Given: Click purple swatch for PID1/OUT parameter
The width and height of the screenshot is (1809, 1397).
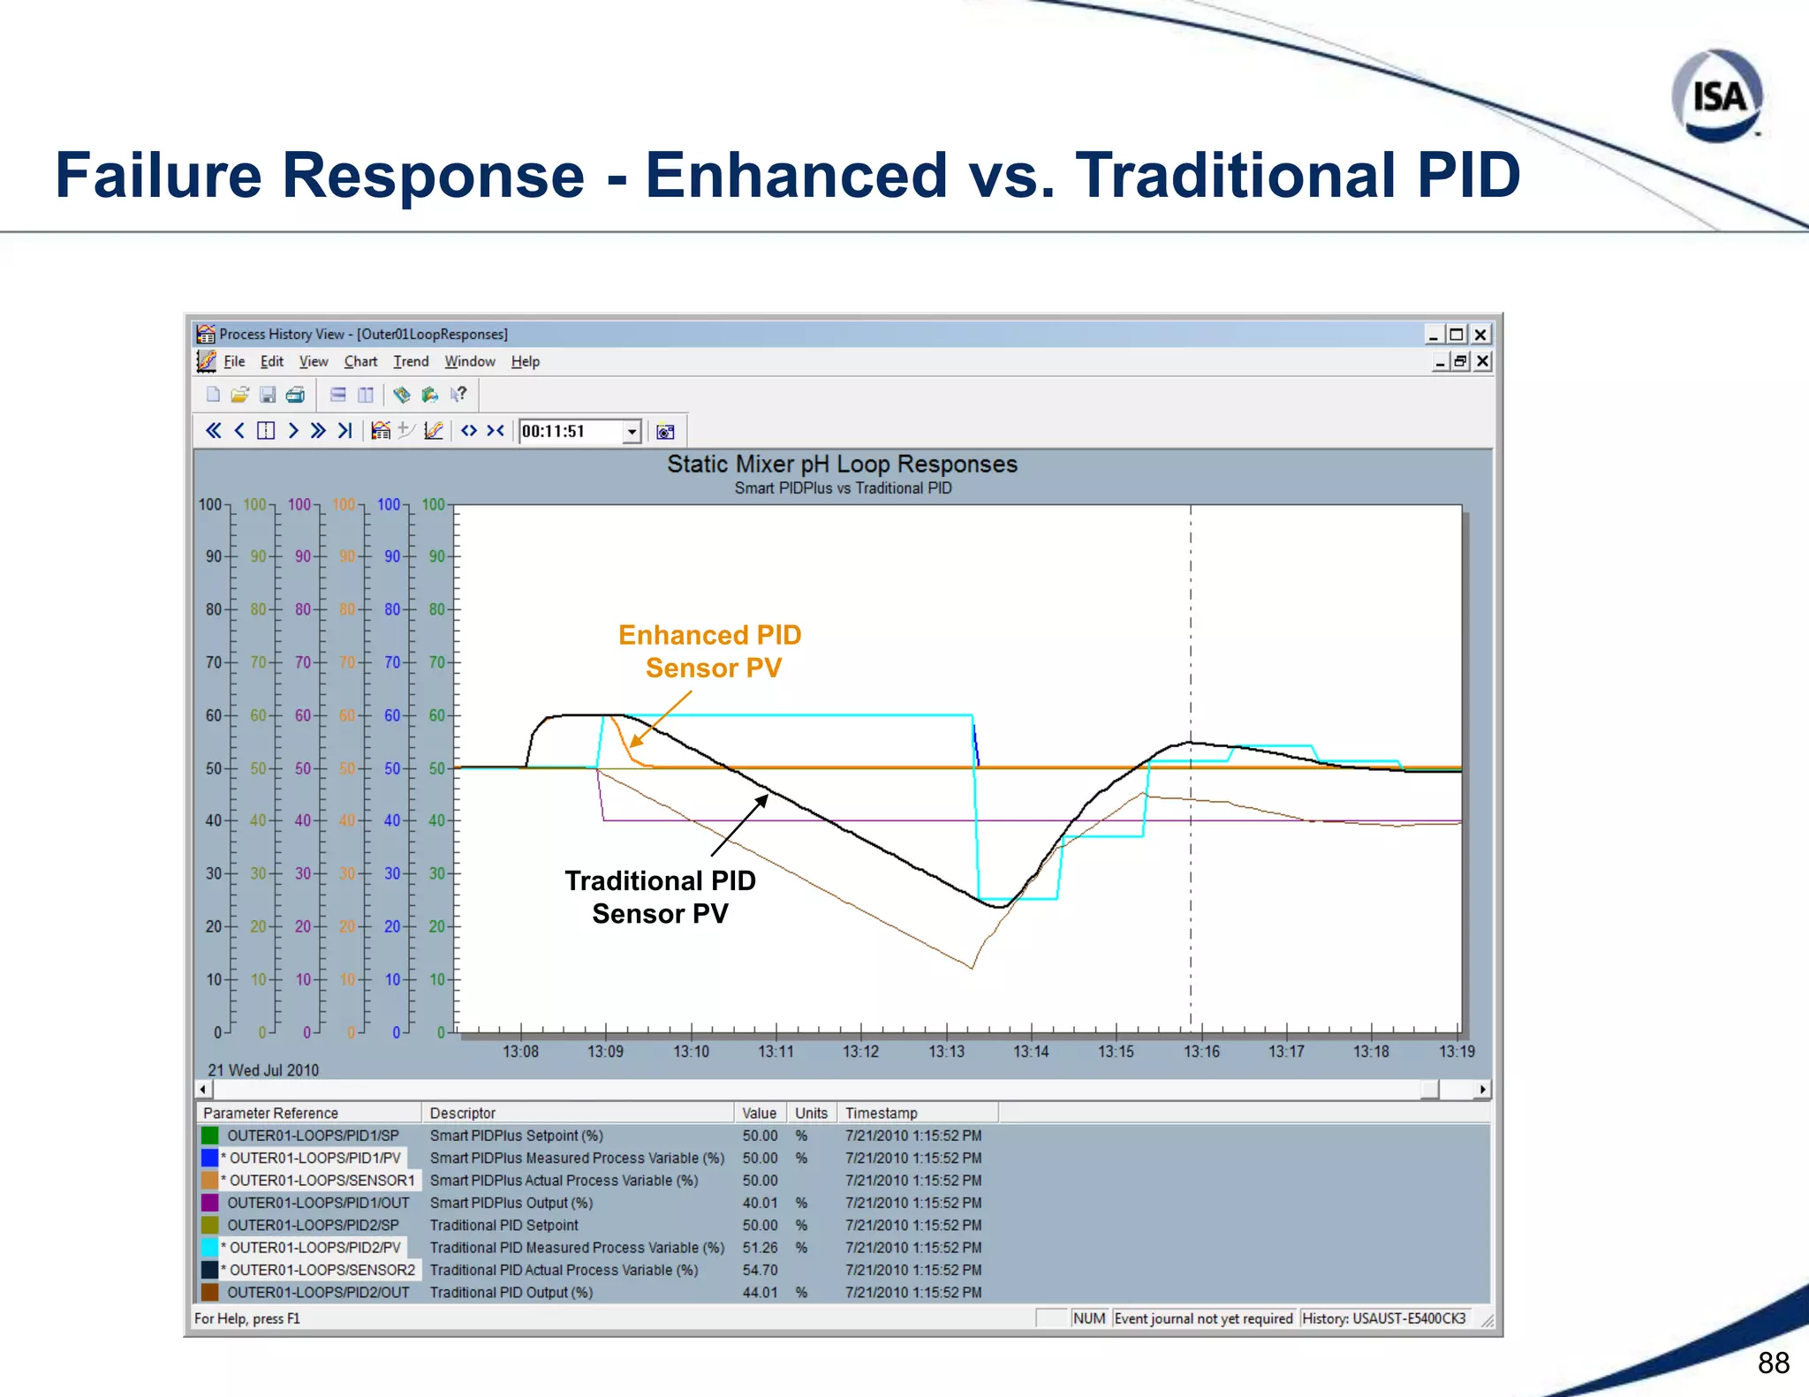Looking at the screenshot, I should [x=209, y=1203].
